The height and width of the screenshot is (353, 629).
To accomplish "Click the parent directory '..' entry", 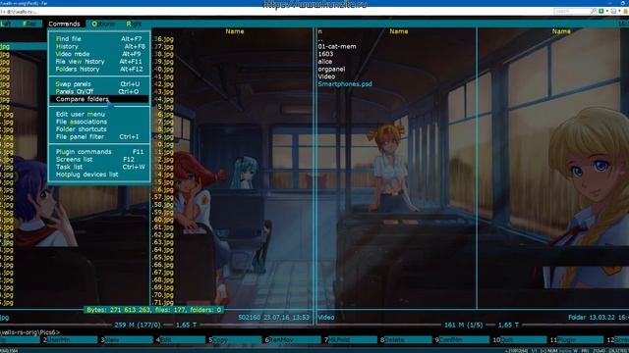I will click(x=320, y=39).
